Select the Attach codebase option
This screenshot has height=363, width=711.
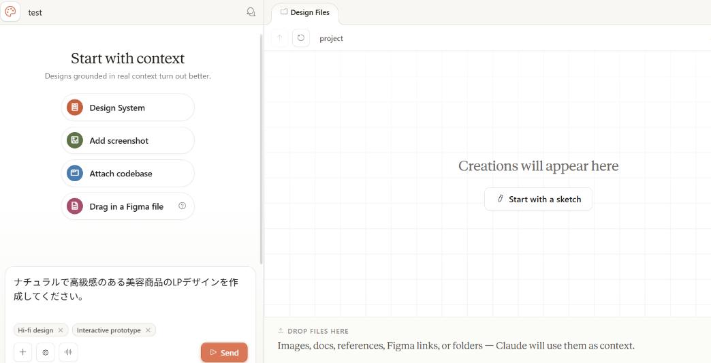128,173
